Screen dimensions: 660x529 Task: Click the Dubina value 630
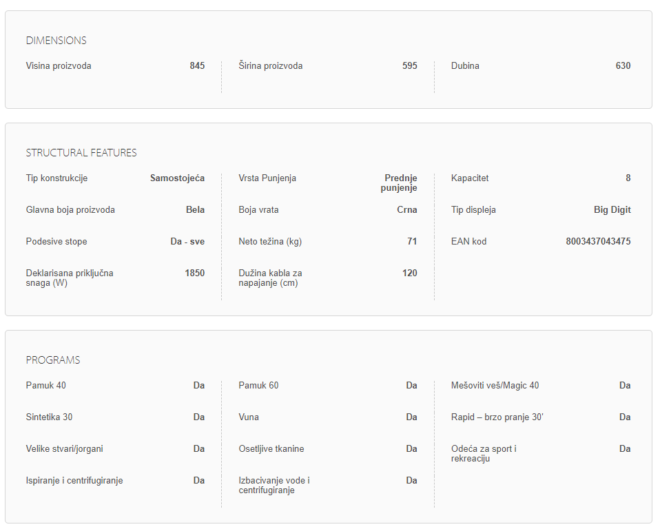pos(623,66)
